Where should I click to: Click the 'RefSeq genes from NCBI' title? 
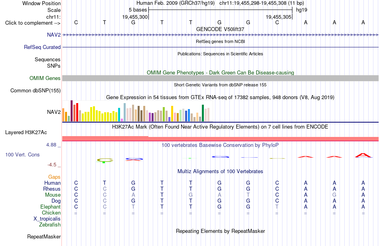point(220,41)
